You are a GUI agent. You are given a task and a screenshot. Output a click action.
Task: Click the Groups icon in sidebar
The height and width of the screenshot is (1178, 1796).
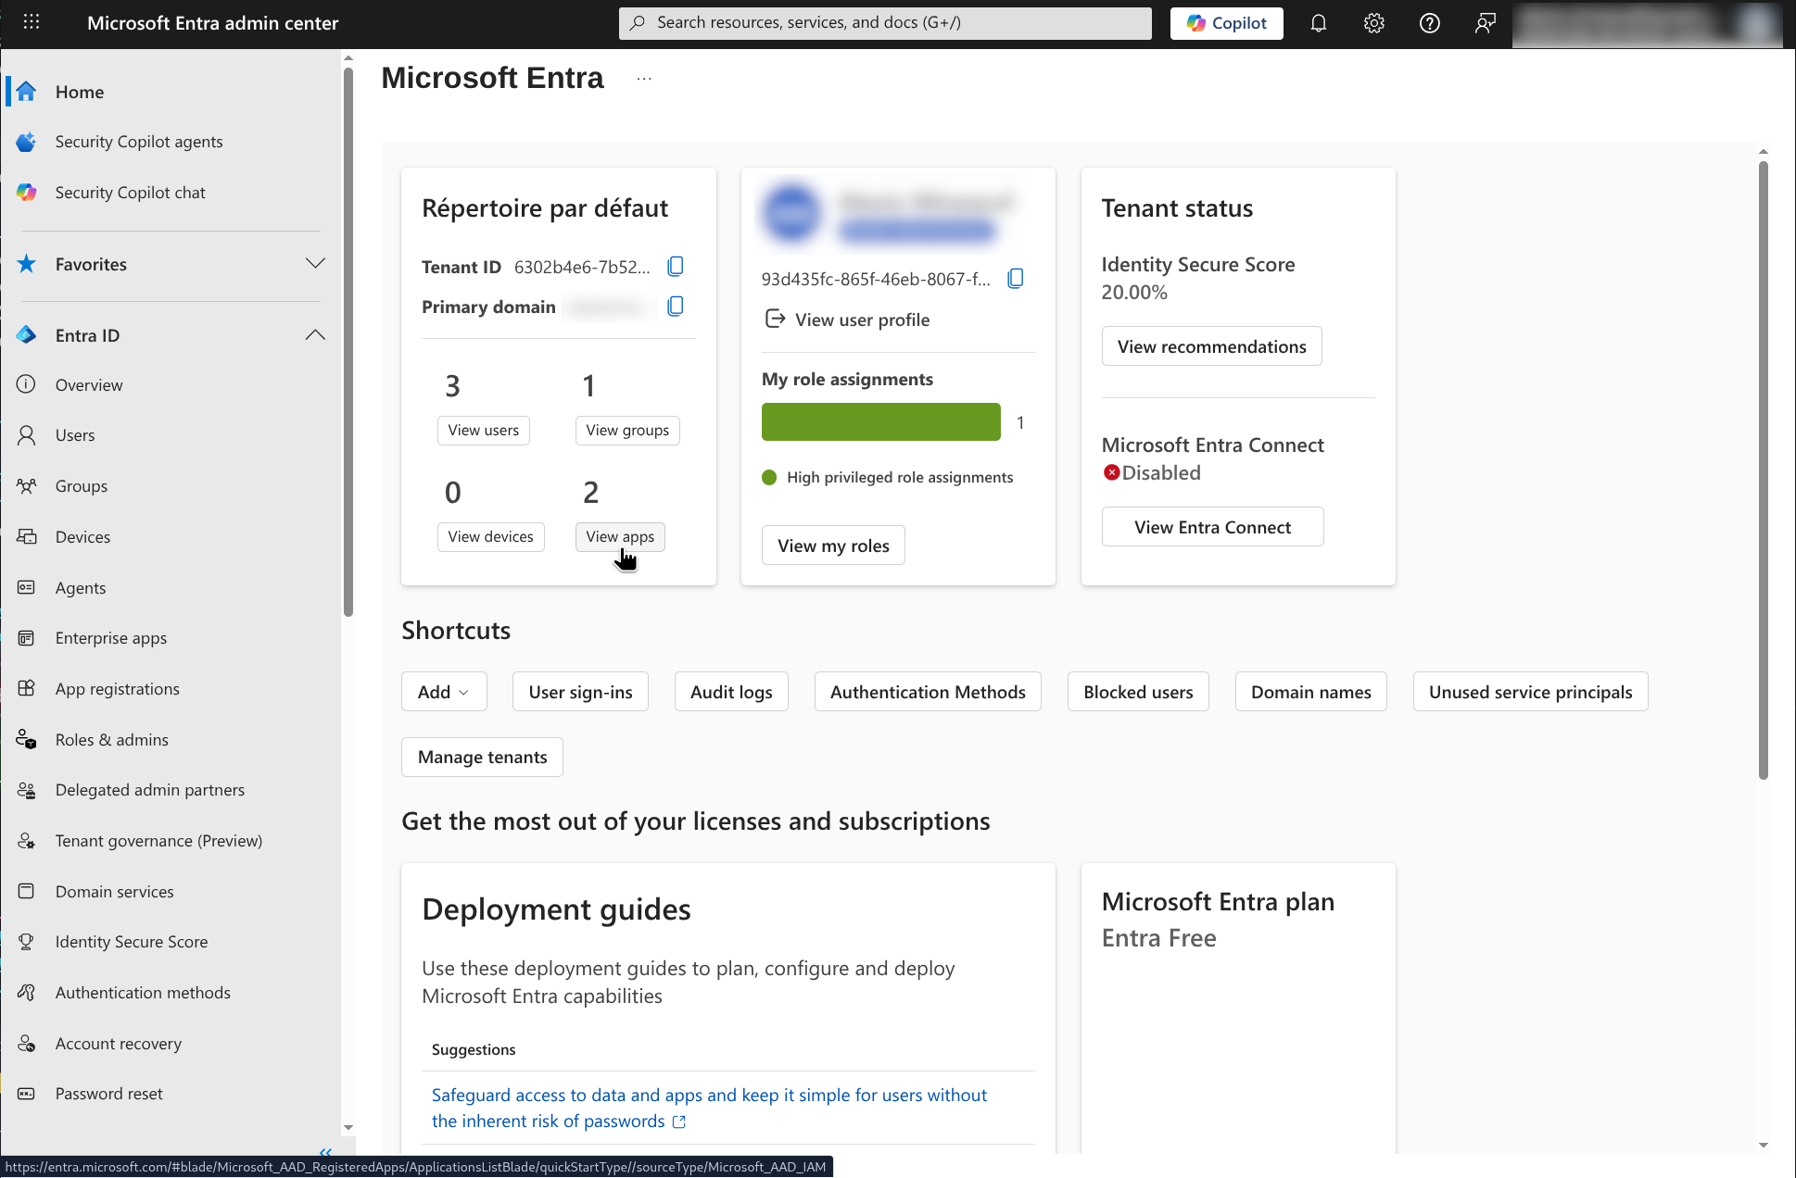pyautogui.click(x=26, y=486)
